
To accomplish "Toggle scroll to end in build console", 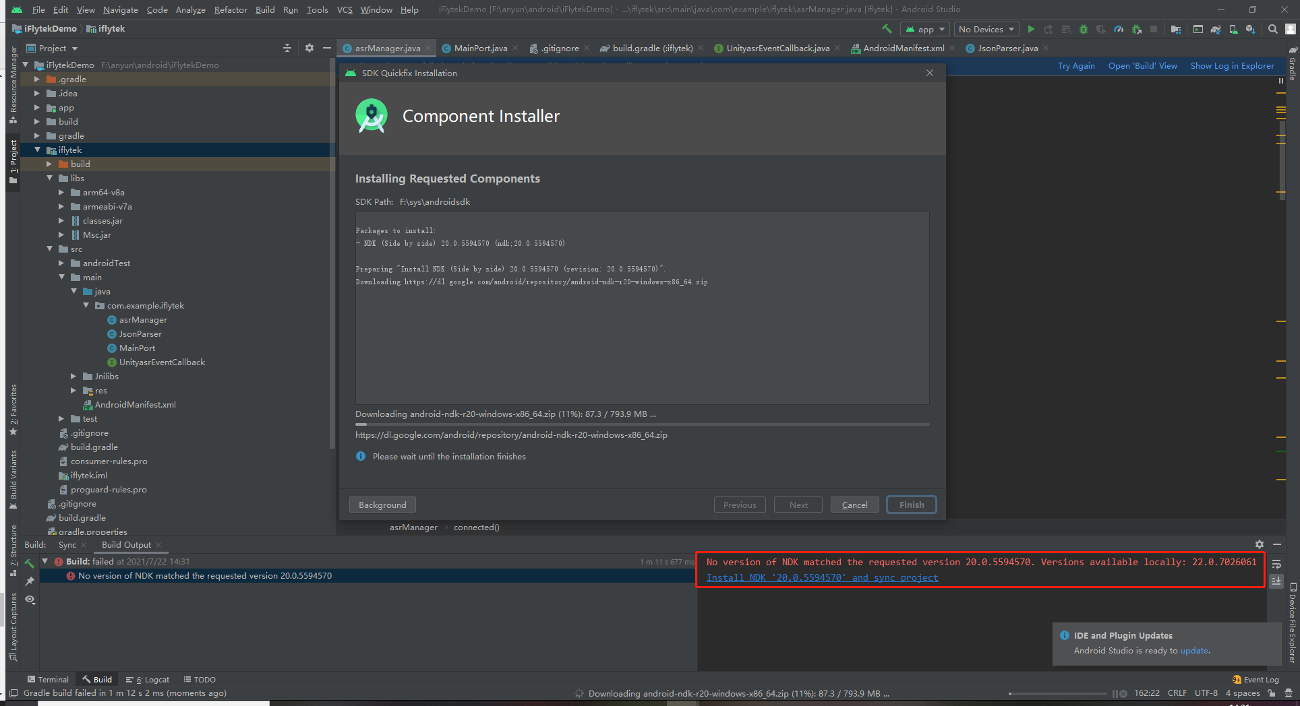I will [x=1276, y=581].
